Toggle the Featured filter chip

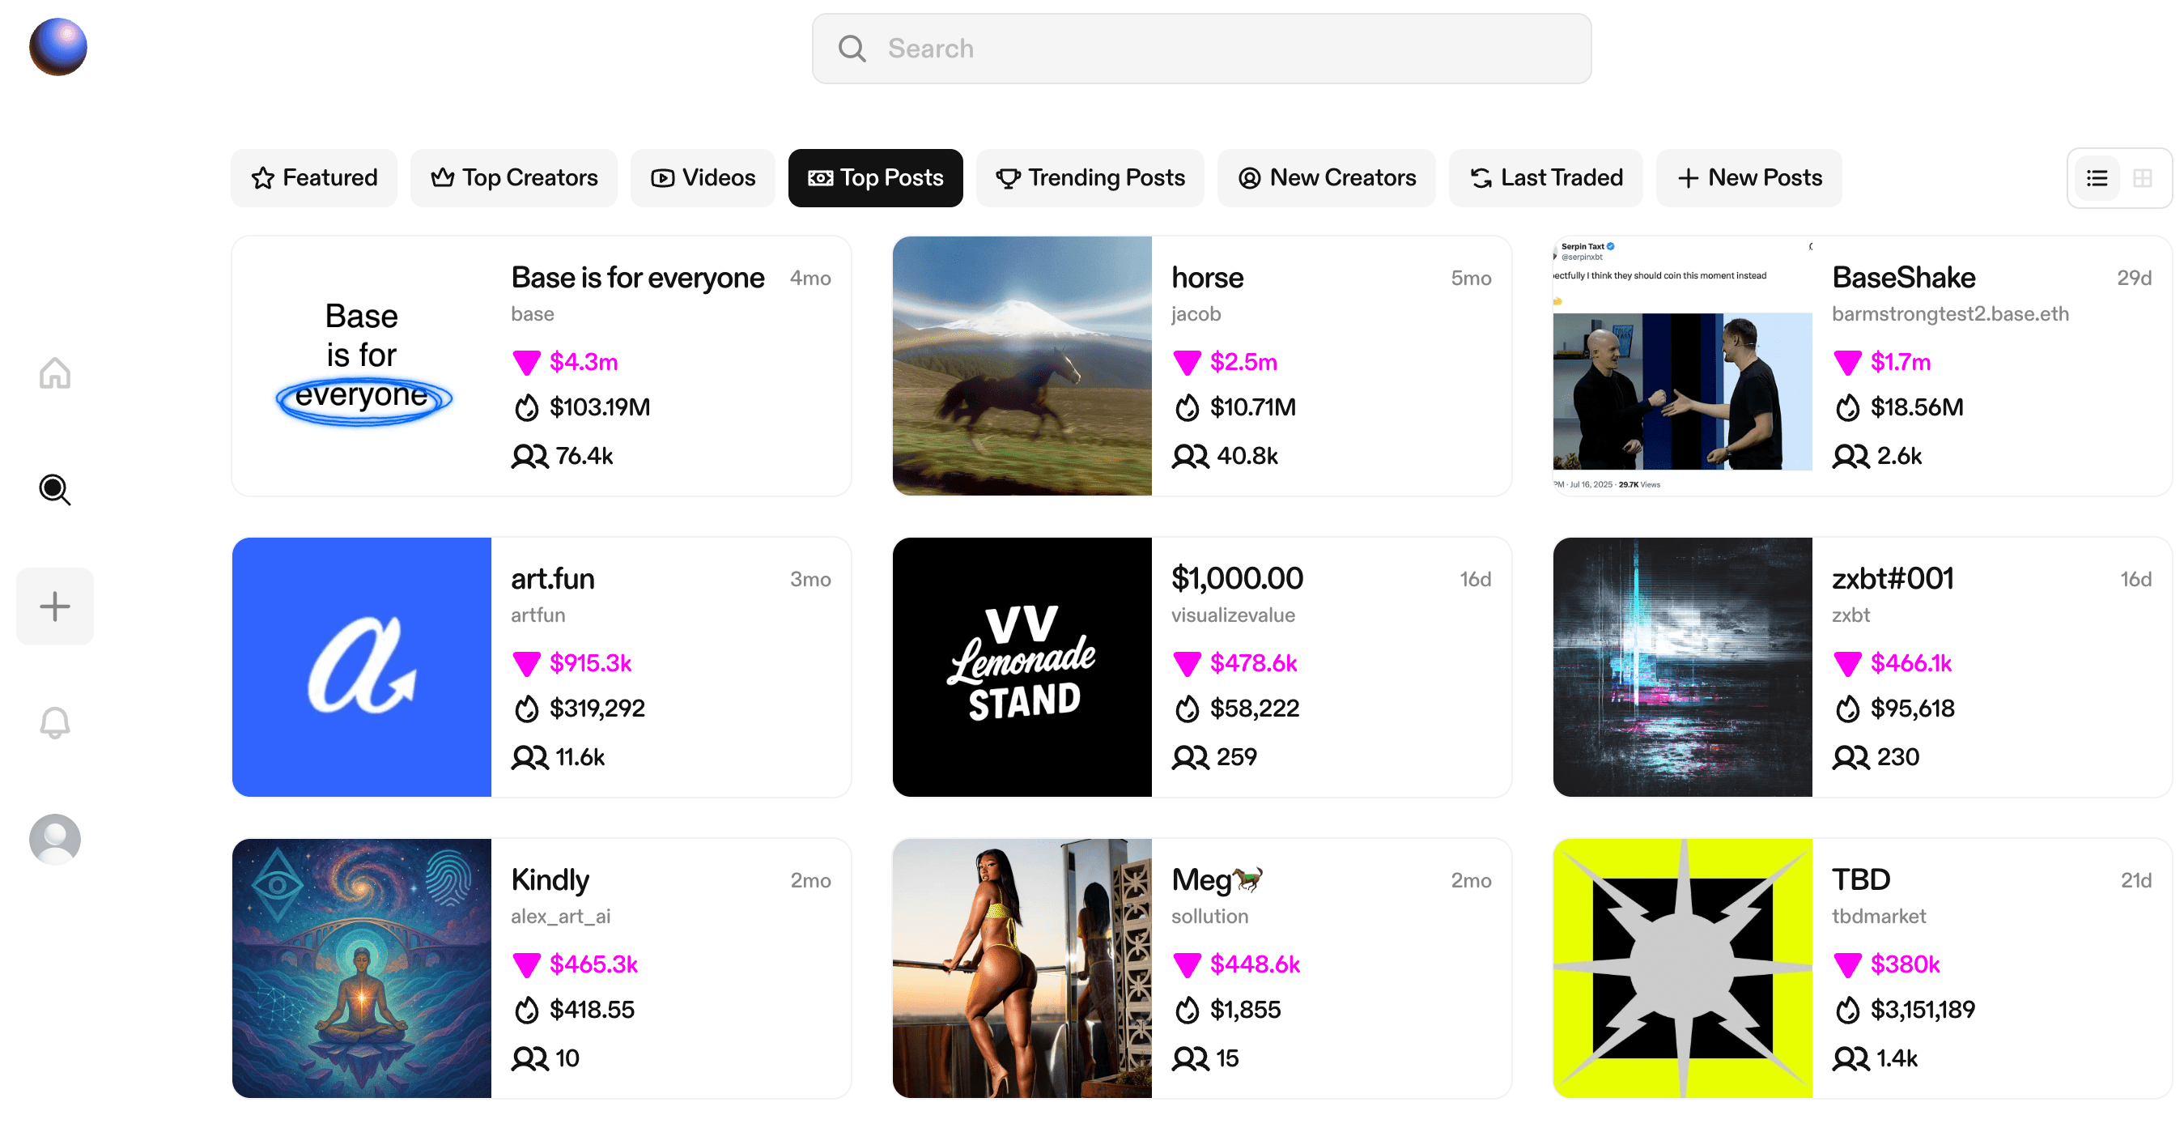click(314, 178)
